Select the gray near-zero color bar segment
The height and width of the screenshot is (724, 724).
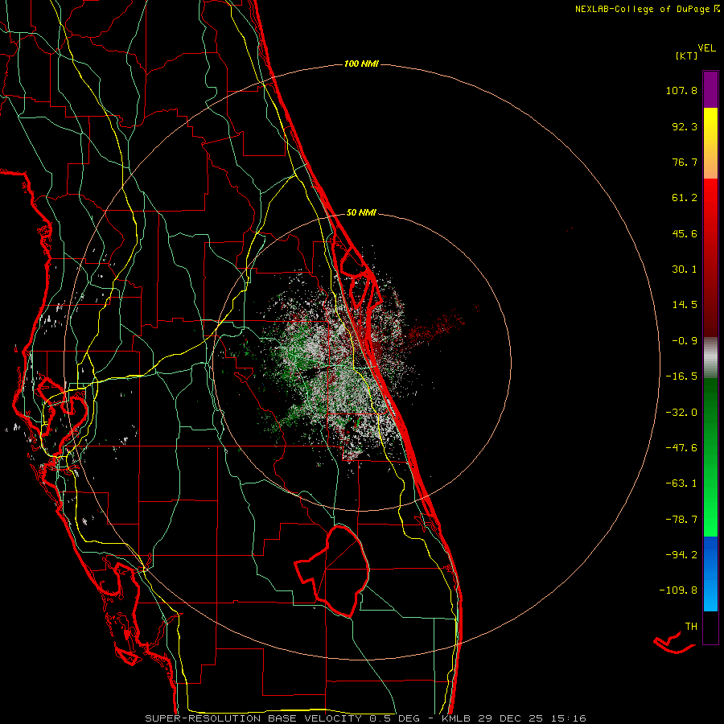(710, 358)
